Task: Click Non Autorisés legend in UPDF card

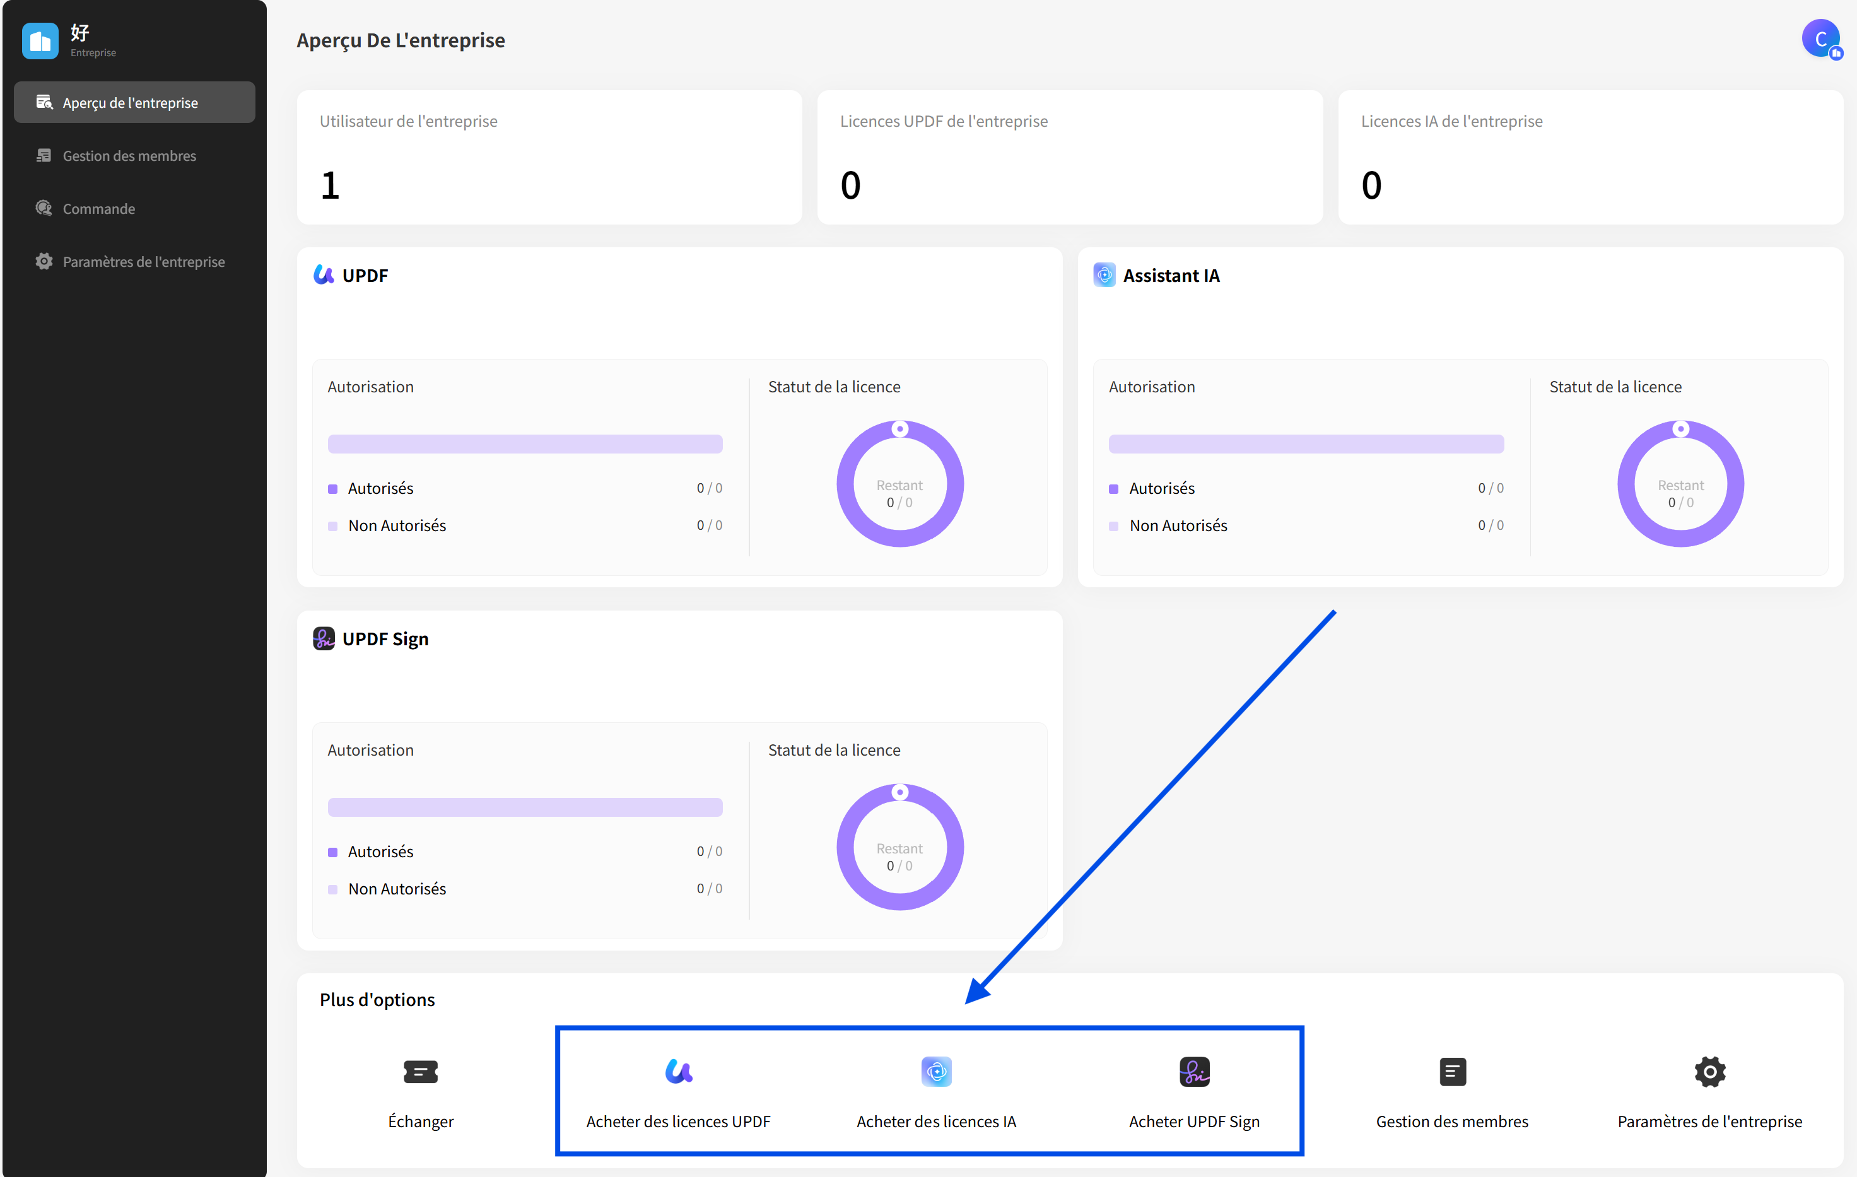Action: pos(397,525)
